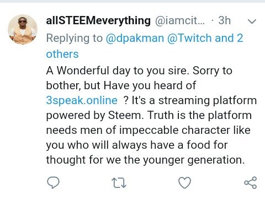This screenshot has height=200, width=265.
Task: Retweet this tweet using the retweet icon
Action: tap(119, 183)
